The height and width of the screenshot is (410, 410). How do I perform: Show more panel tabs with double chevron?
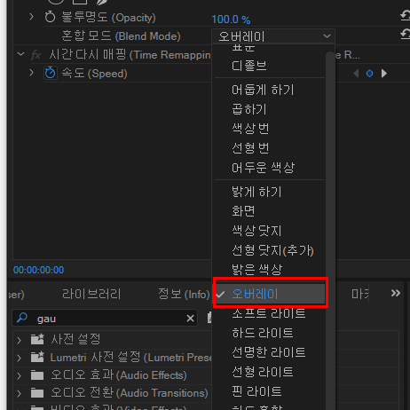(x=396, y=293)
